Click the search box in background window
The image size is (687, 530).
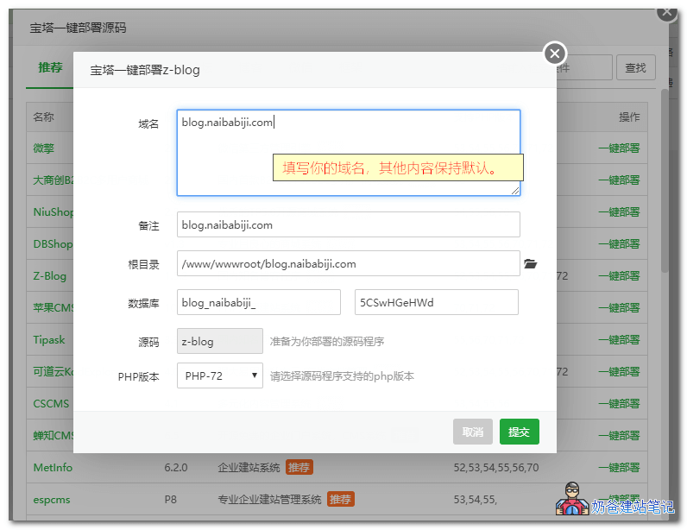[x=584, y=67]
